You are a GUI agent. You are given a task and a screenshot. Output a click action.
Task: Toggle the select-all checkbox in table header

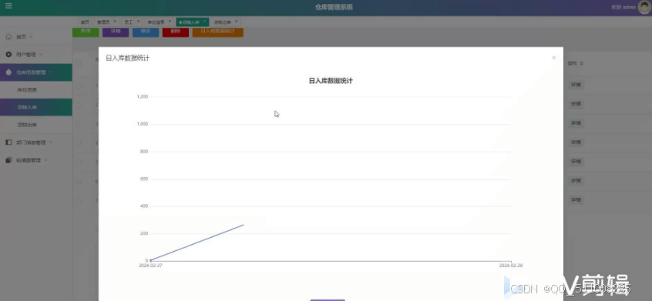tap(79, 63)
